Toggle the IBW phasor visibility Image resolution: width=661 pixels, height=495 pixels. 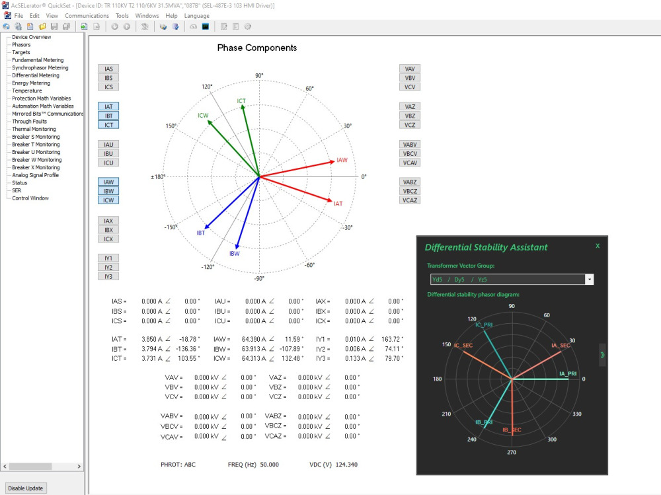(108, 191)
